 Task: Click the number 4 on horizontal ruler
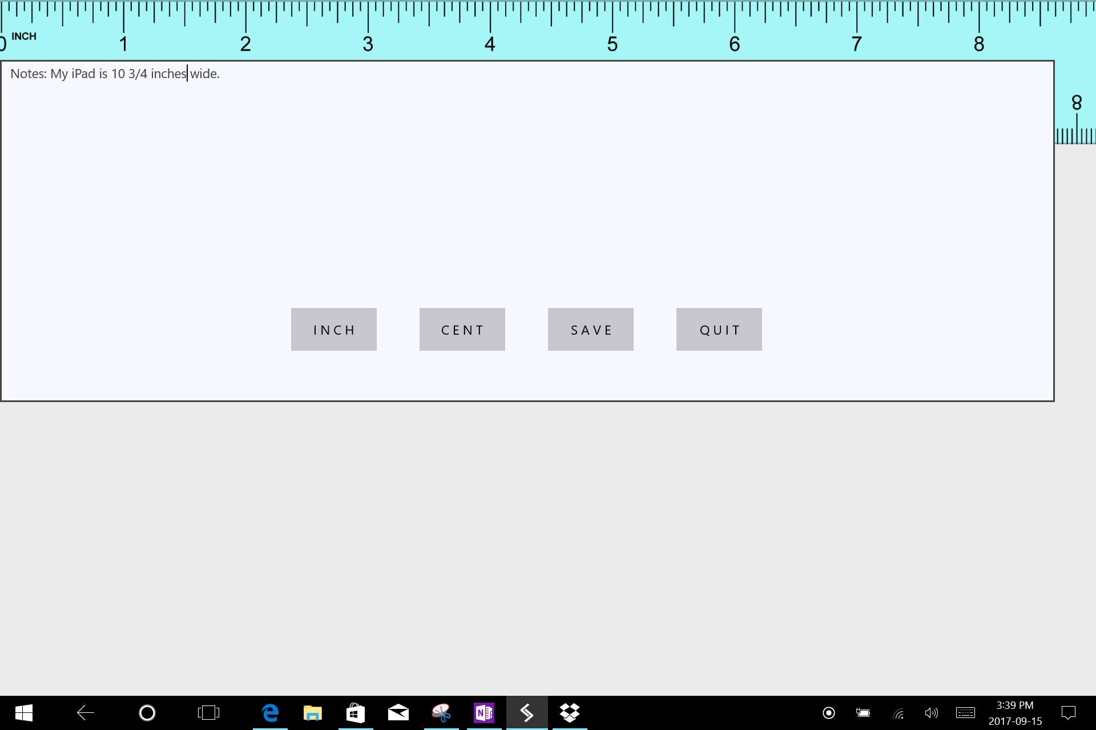tap(490, 44)
